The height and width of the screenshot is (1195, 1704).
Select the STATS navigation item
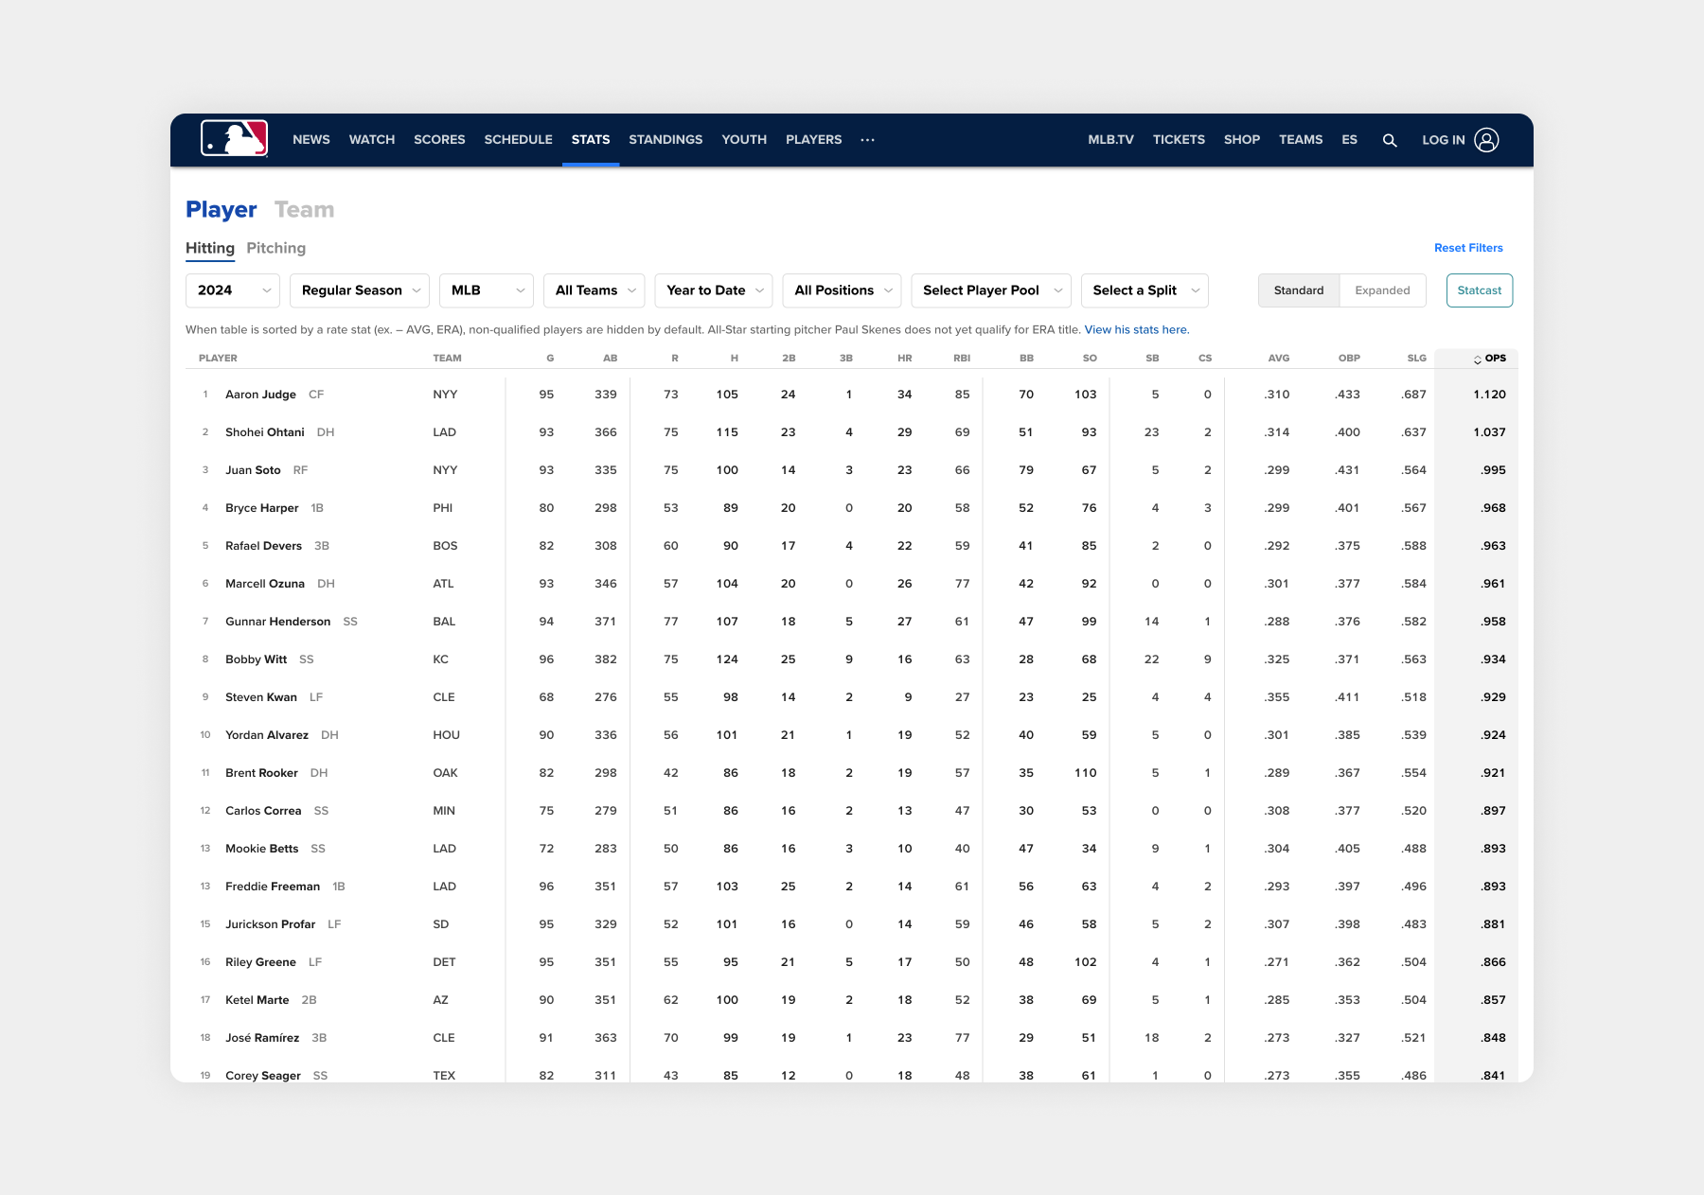[x=591, y=140]
